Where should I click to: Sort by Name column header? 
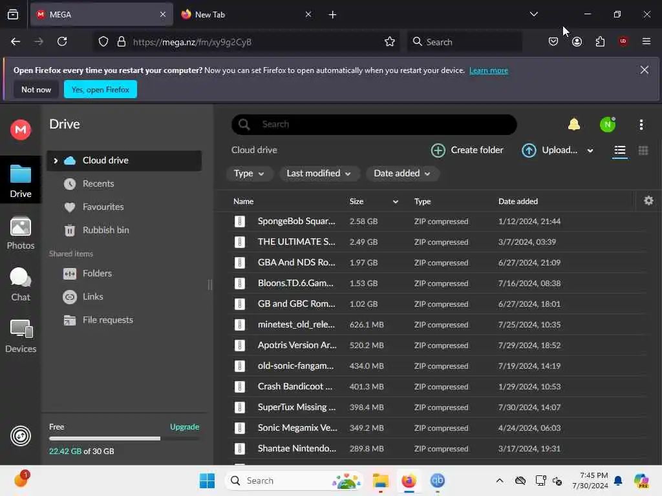tap(244, 201)
